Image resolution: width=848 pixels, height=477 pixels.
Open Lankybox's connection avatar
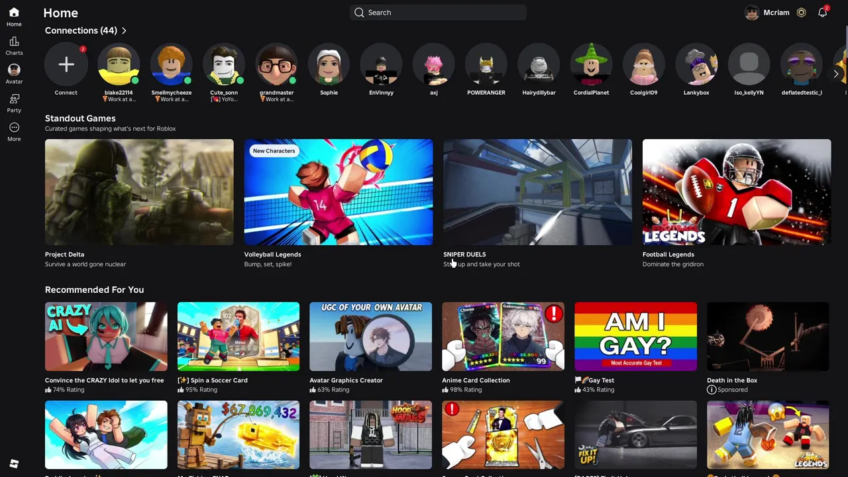point(696,64)
